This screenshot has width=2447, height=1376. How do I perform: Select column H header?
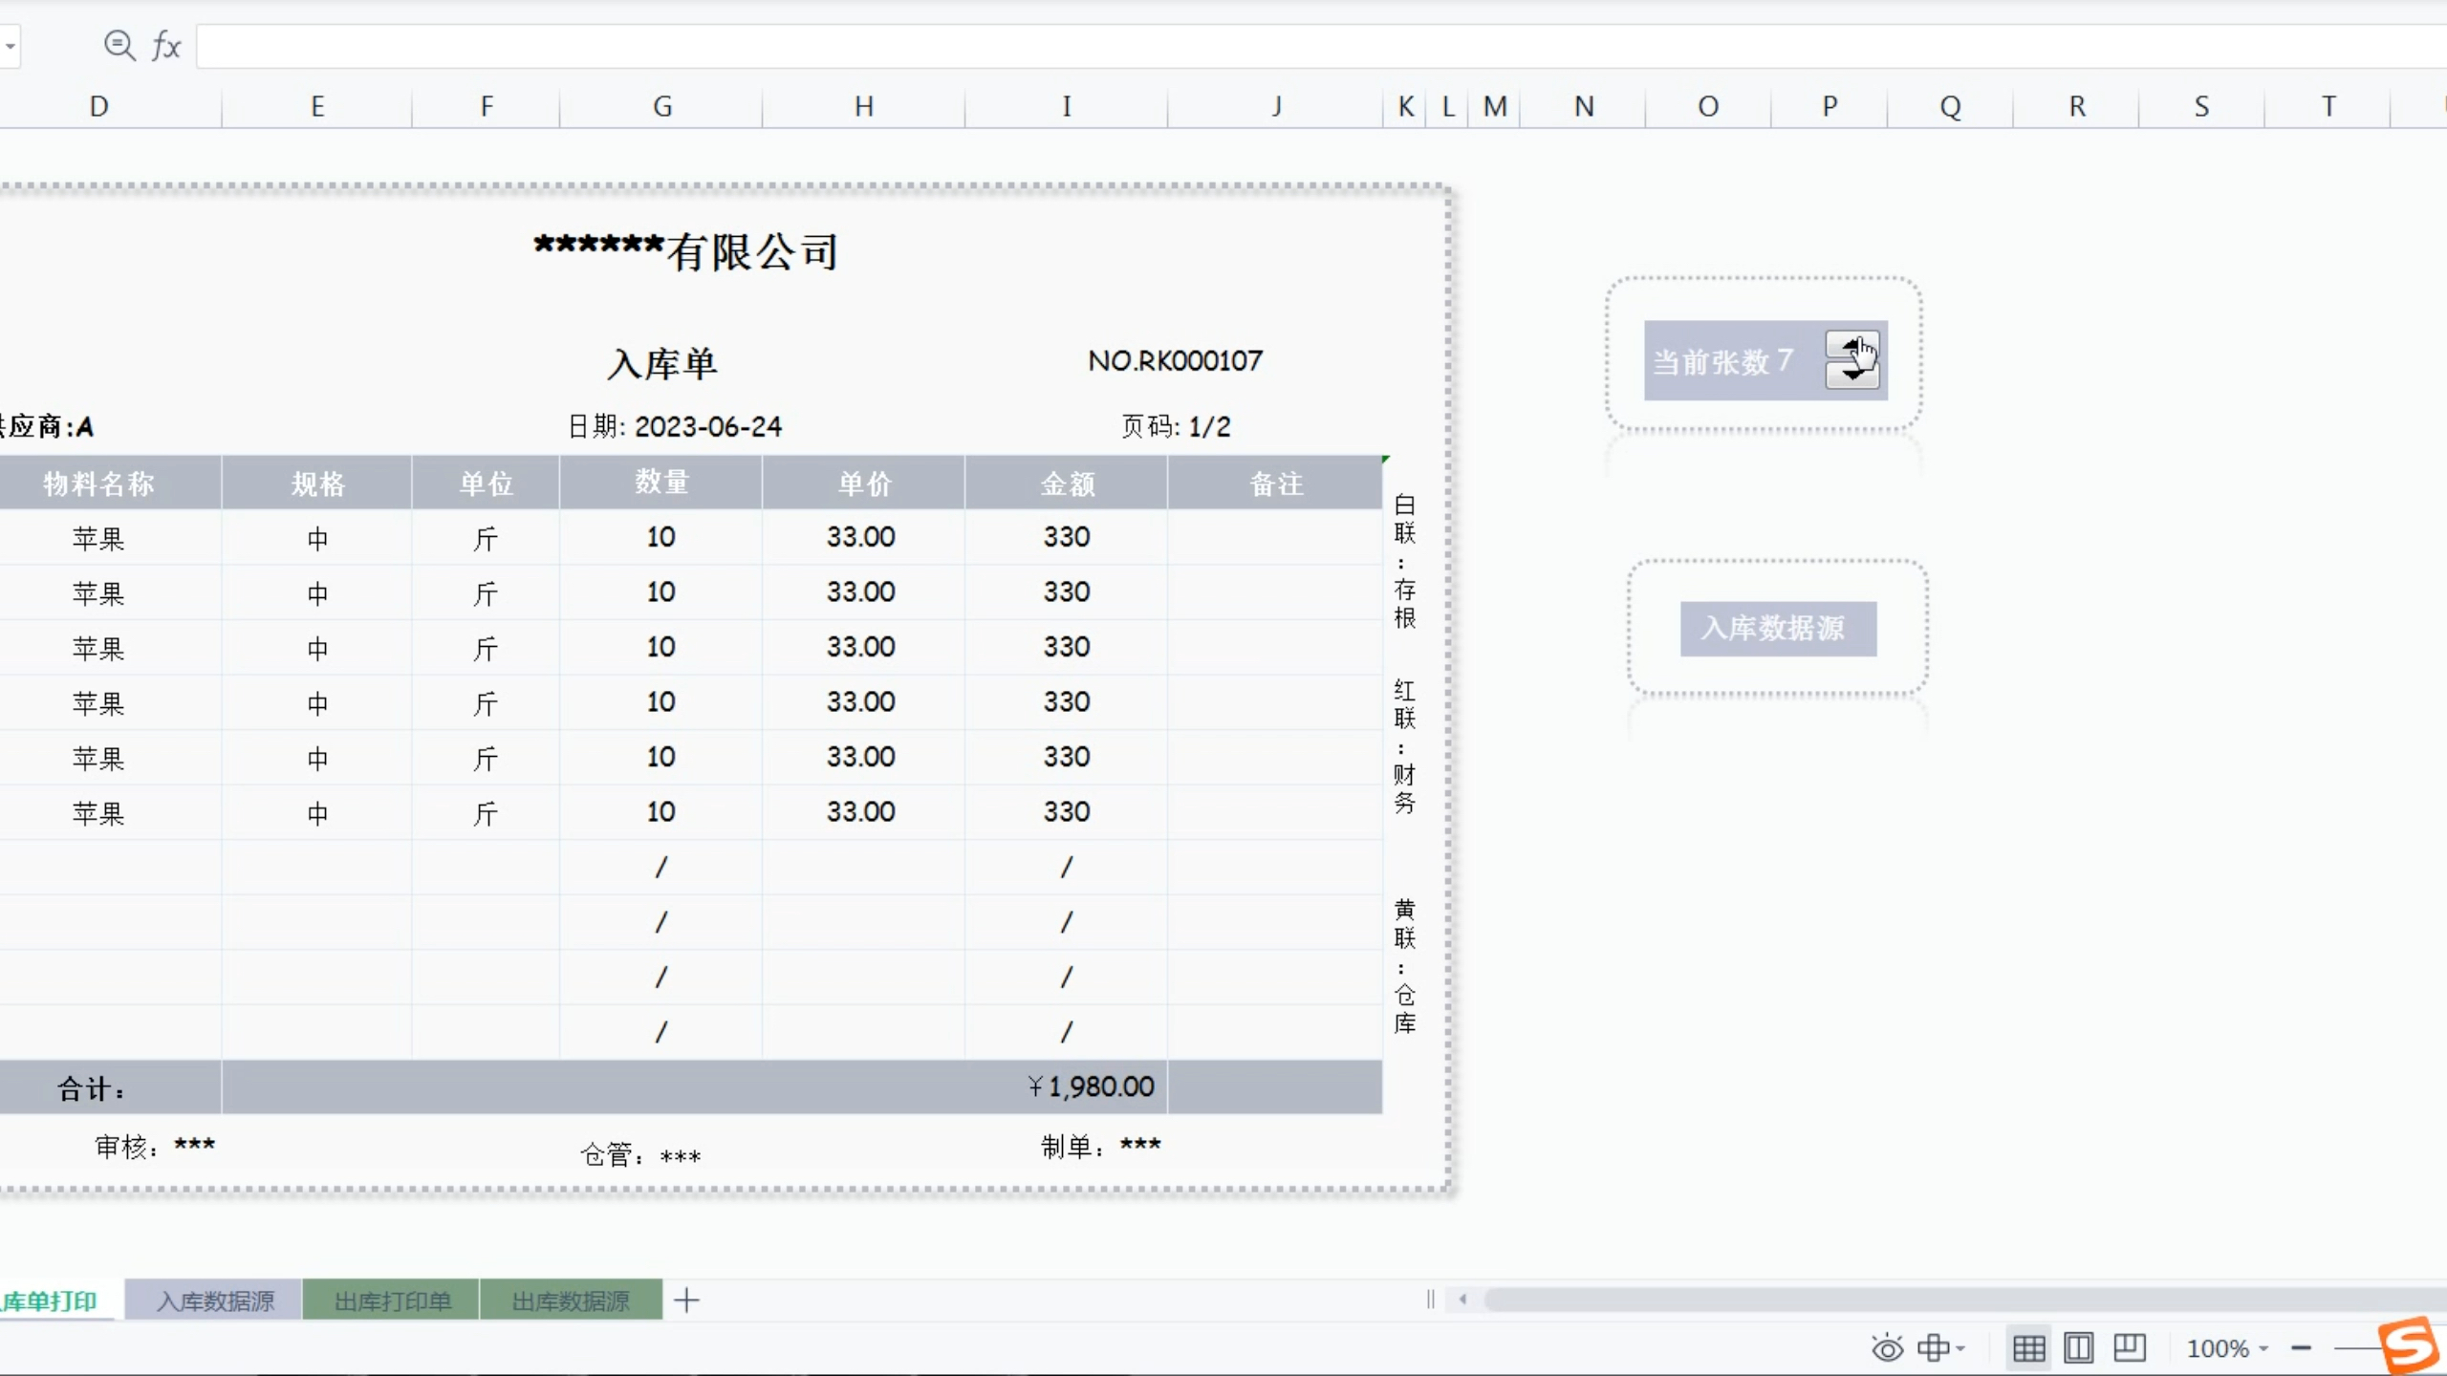(864, 106)
